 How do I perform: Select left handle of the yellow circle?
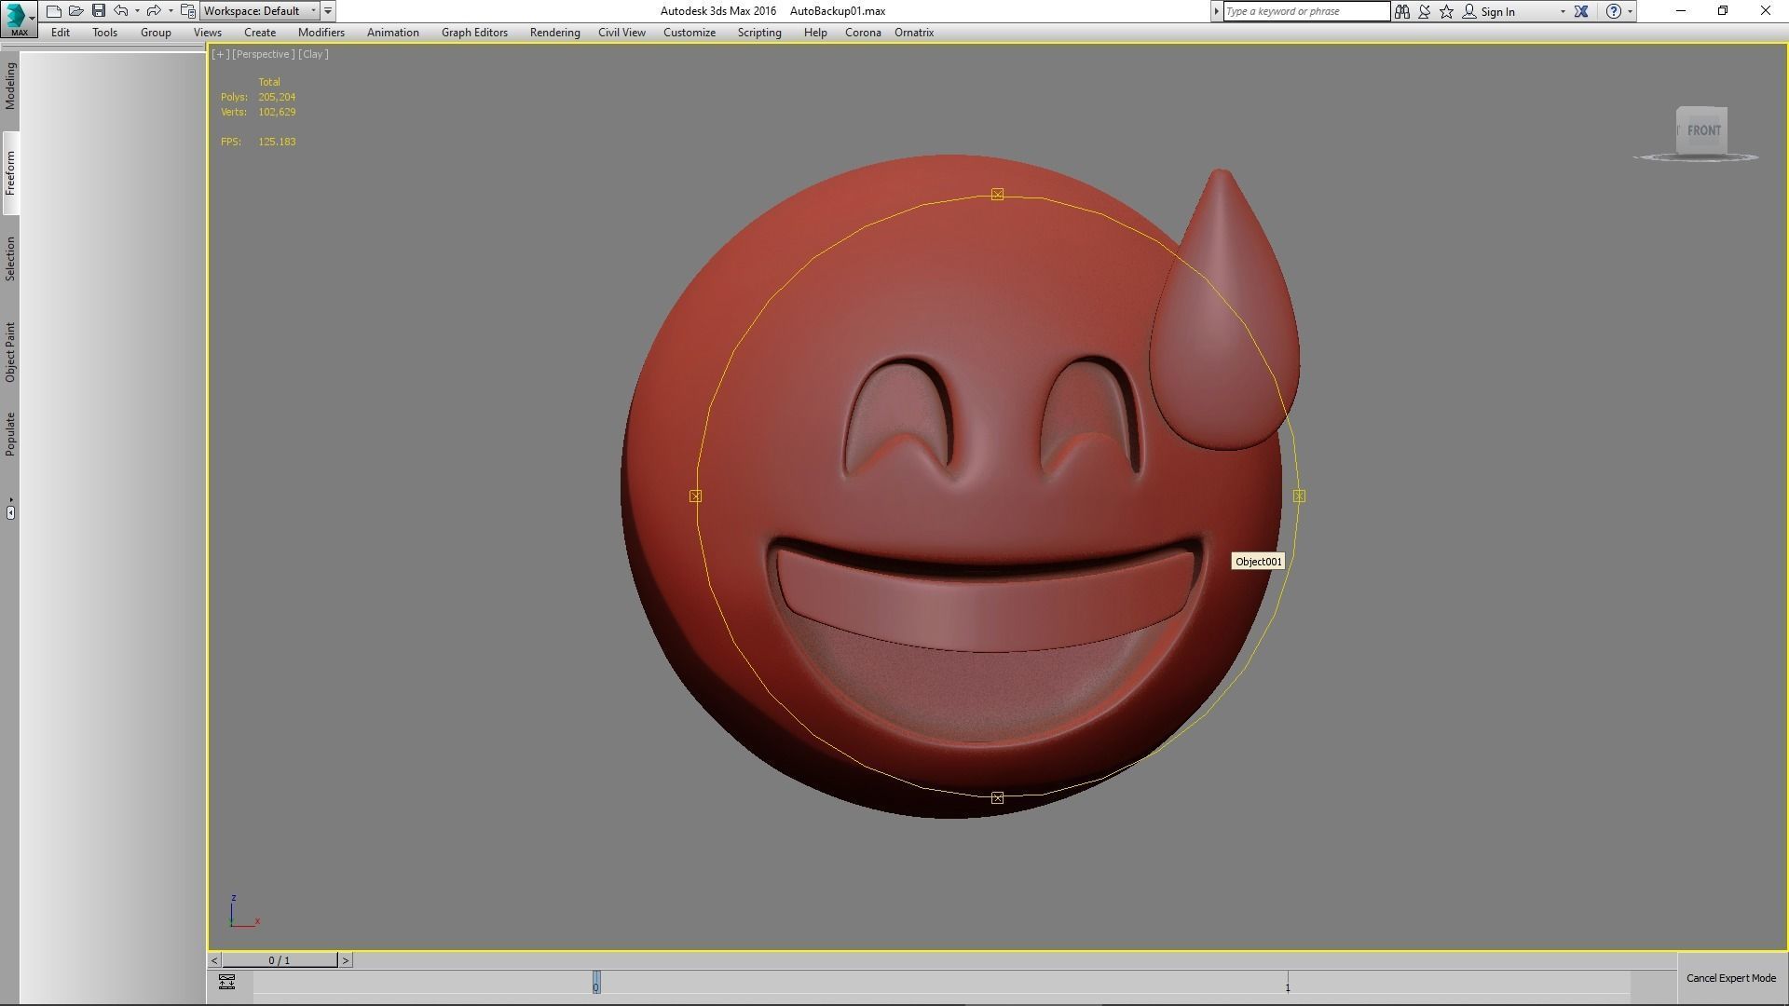coord(695,496)
